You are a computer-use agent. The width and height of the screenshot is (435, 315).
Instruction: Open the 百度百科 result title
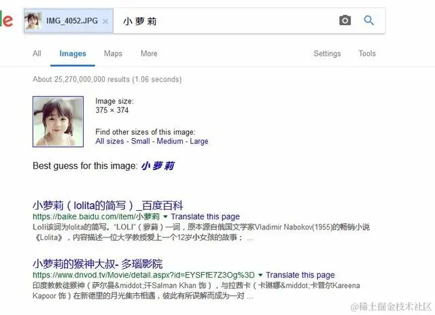coord(107,205)
